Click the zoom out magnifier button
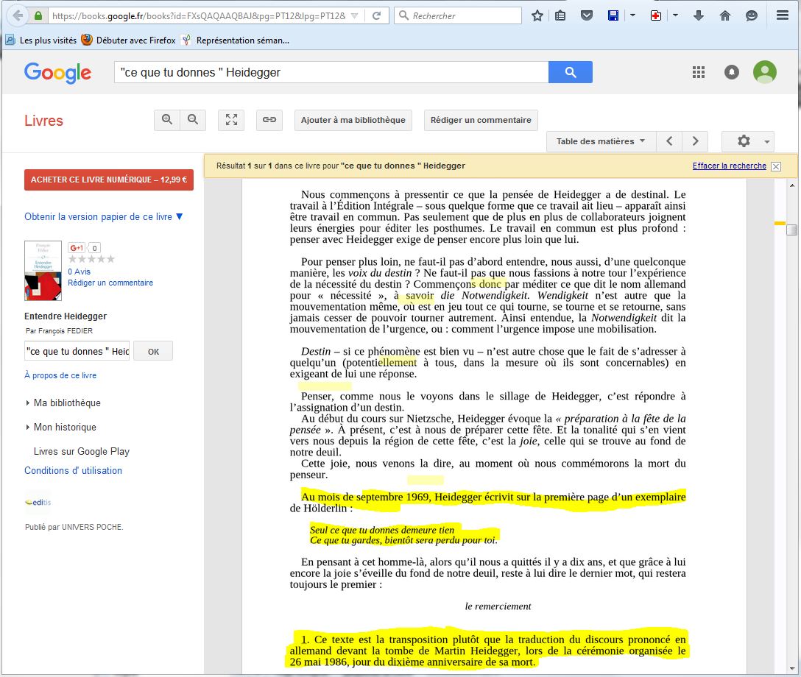 coord(193,120)
